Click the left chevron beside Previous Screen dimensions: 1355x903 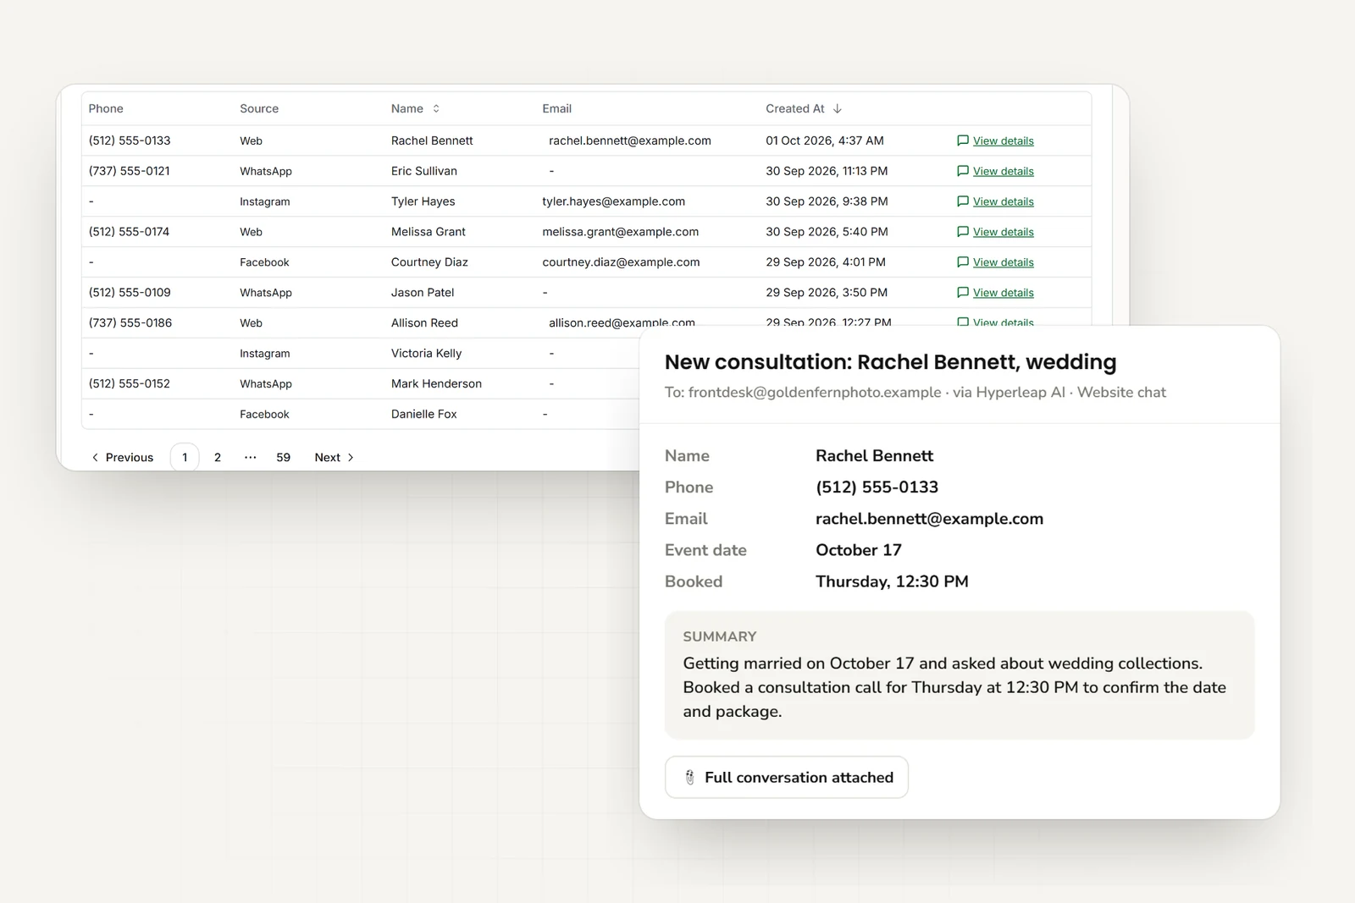[x=95, y=457]
